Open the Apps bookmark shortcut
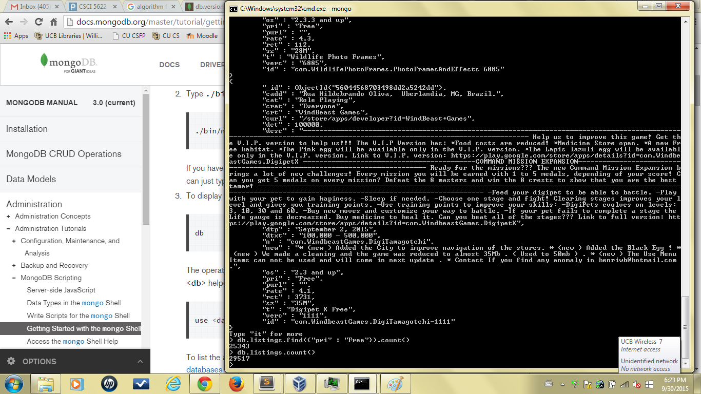 click(x=16, y=36)
